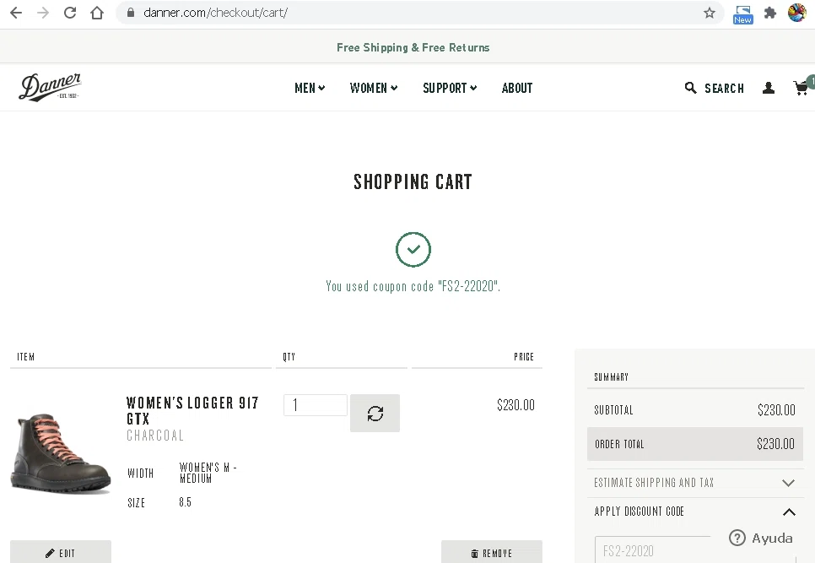Expand Estimate Shipping and Tax section

695,483
